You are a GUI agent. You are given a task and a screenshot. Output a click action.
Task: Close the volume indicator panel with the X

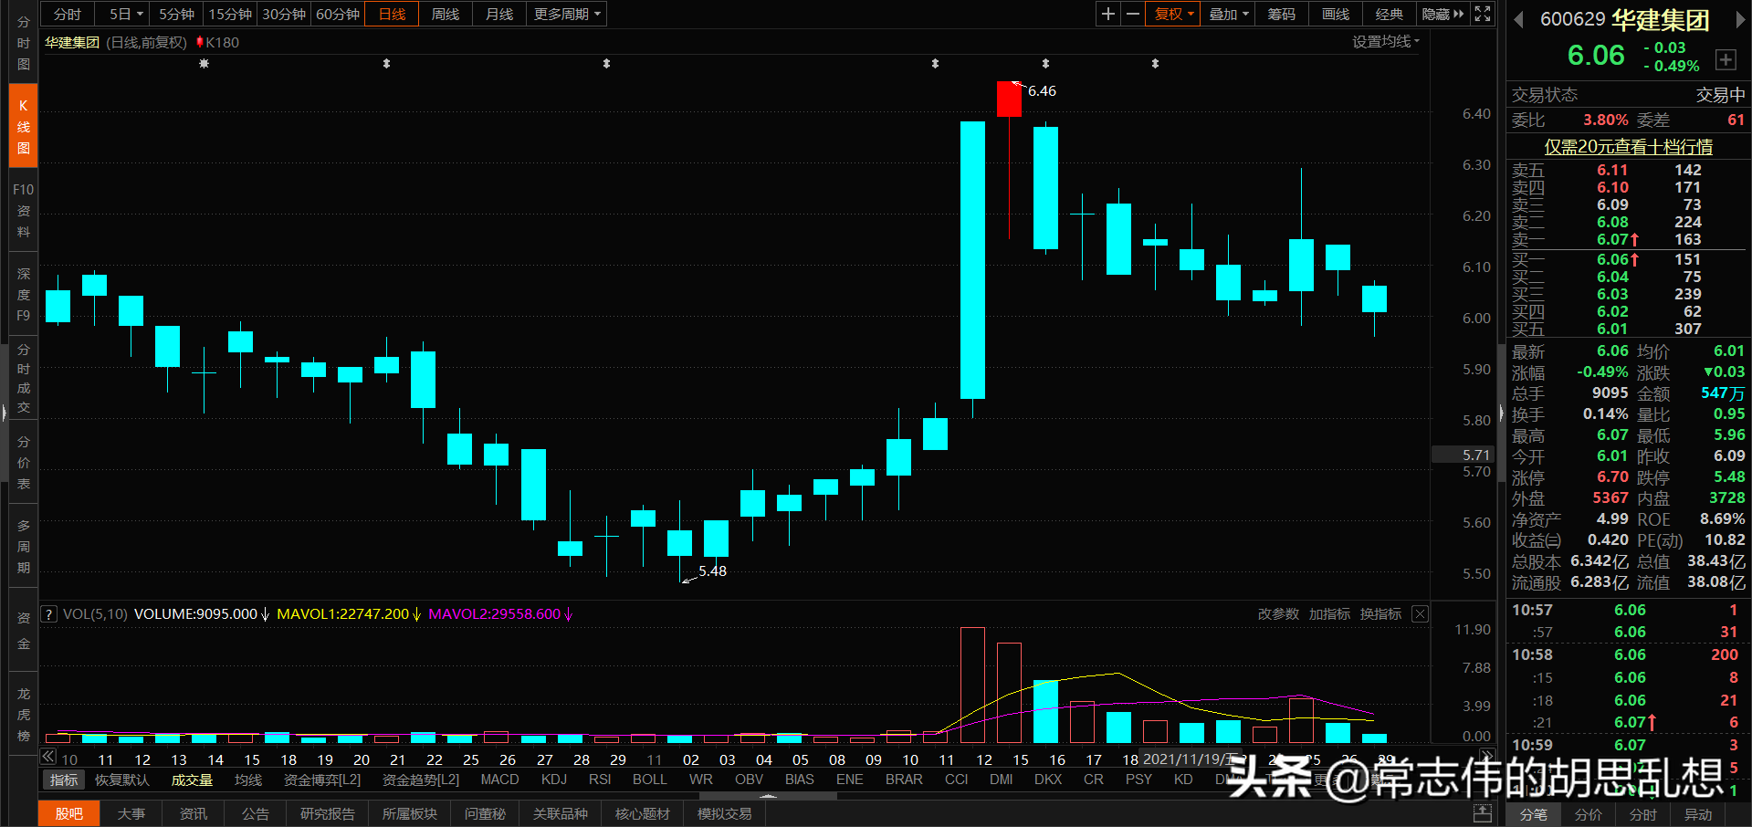1420,613
